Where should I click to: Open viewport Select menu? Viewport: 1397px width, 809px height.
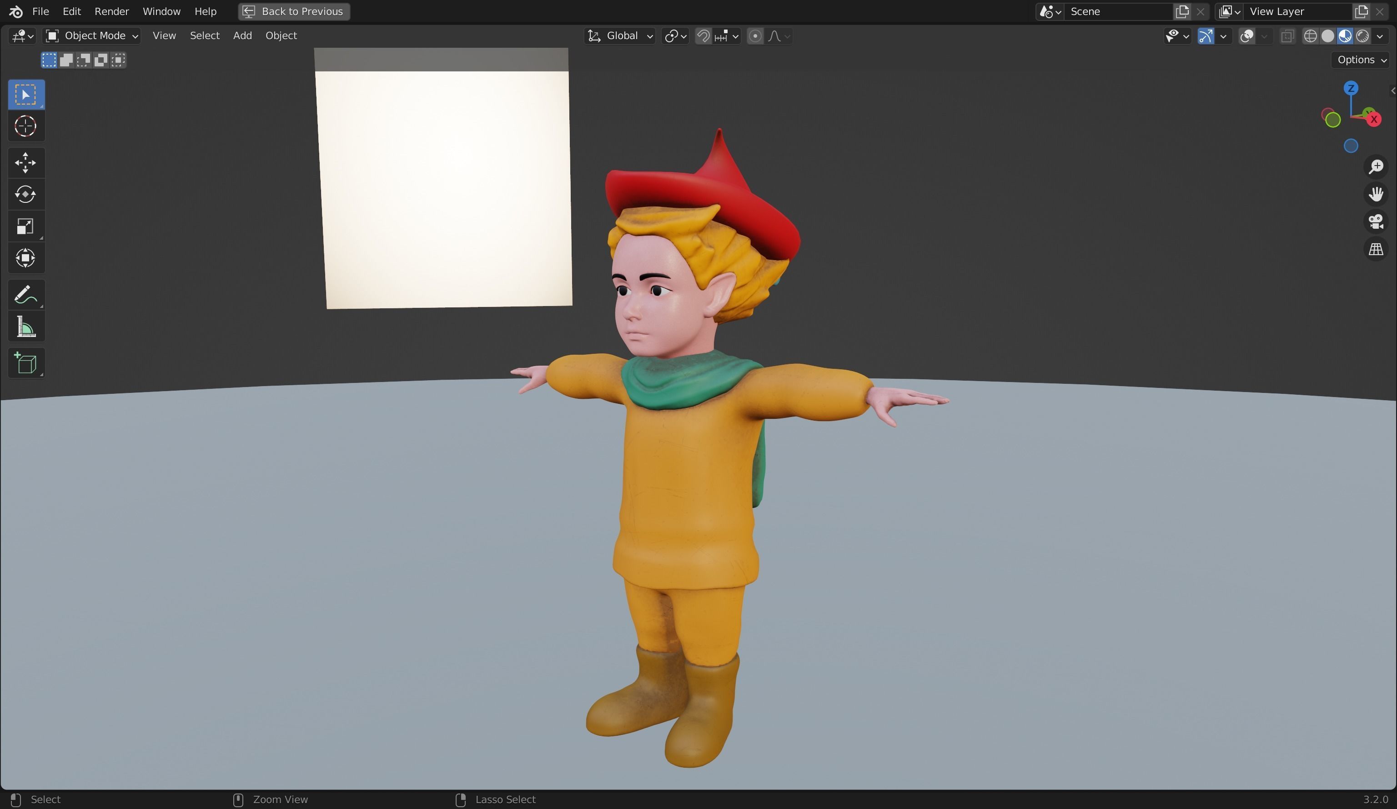(x=205, y=35)
